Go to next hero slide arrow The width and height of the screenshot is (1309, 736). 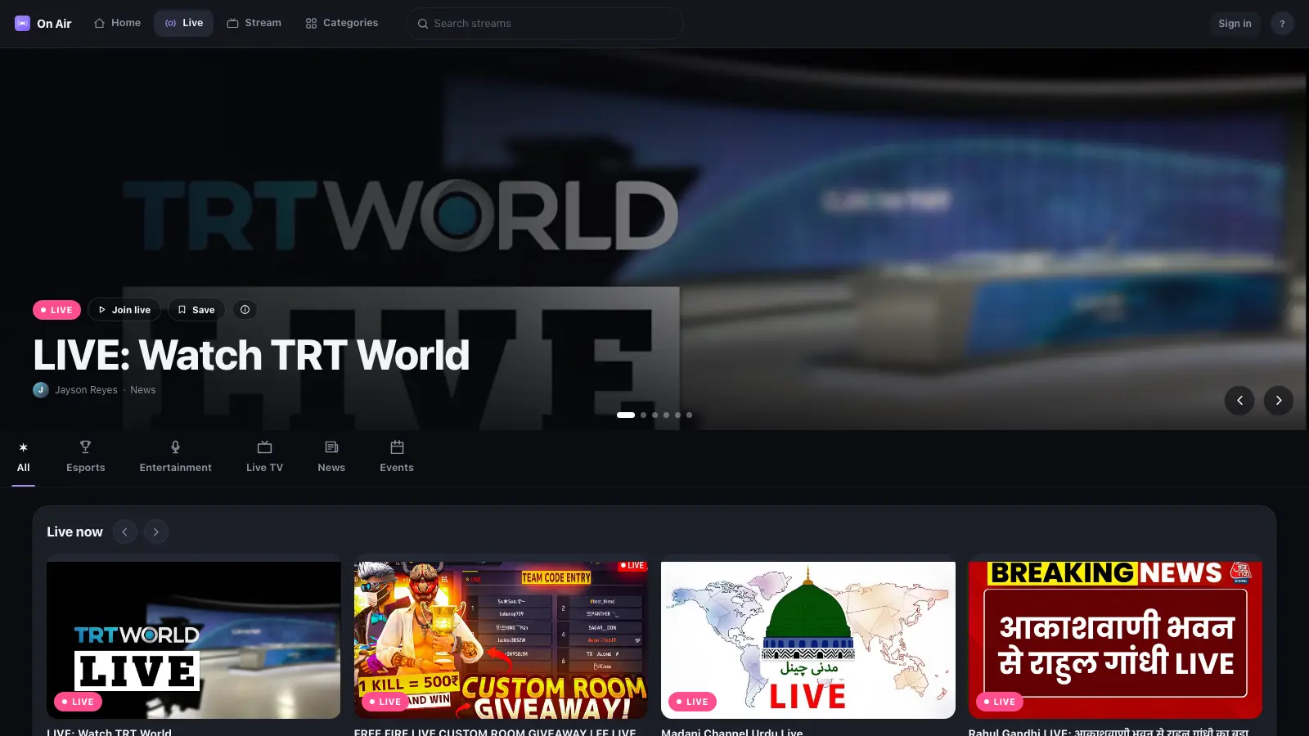pyautogui.click(x=1279, y=401)
